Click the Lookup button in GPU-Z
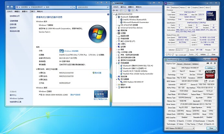 point(210,68)
